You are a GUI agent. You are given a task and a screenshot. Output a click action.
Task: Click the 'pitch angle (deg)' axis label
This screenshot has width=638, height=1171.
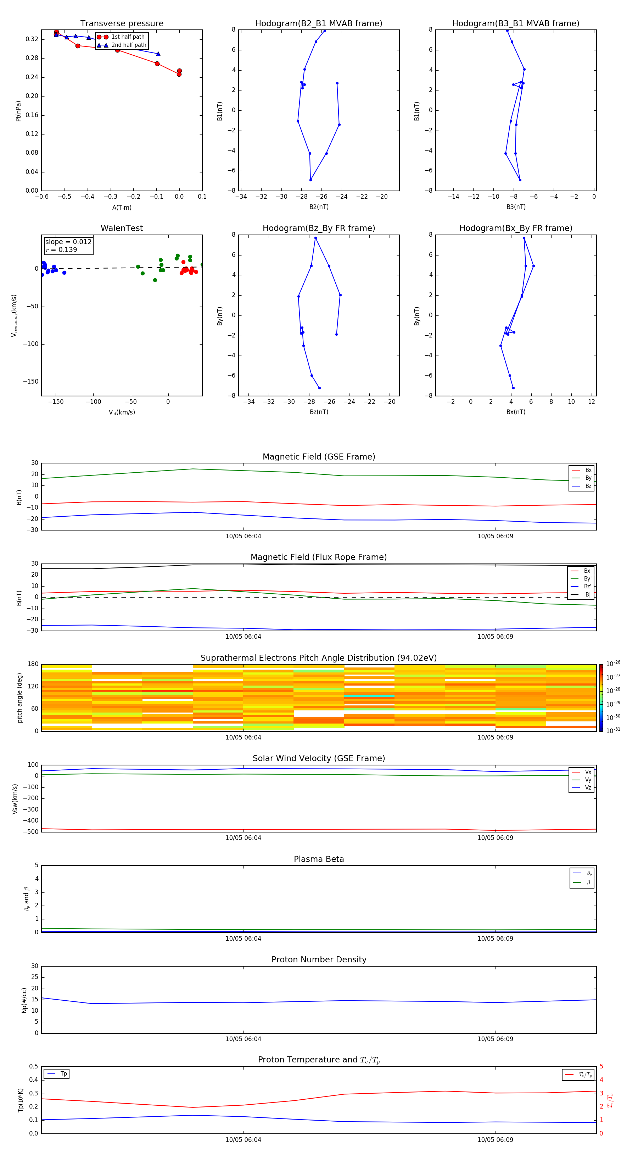coord(19,698)
